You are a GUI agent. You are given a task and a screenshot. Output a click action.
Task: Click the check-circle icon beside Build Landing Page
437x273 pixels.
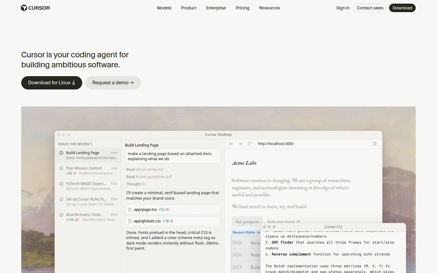click(61, 153)
